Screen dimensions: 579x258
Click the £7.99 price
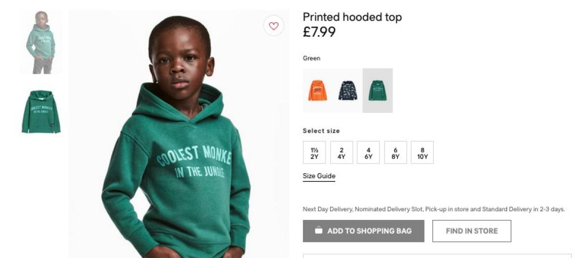click(x=319, y=32)
